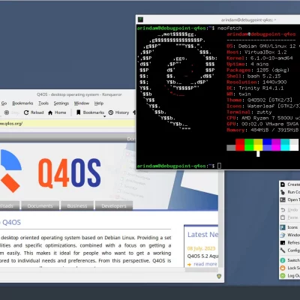Open the Bookmarks menu in menu bar
Image resolution: width=300 pixels, height=300 pixels.
pyautogui.click(x=22, y=103)
